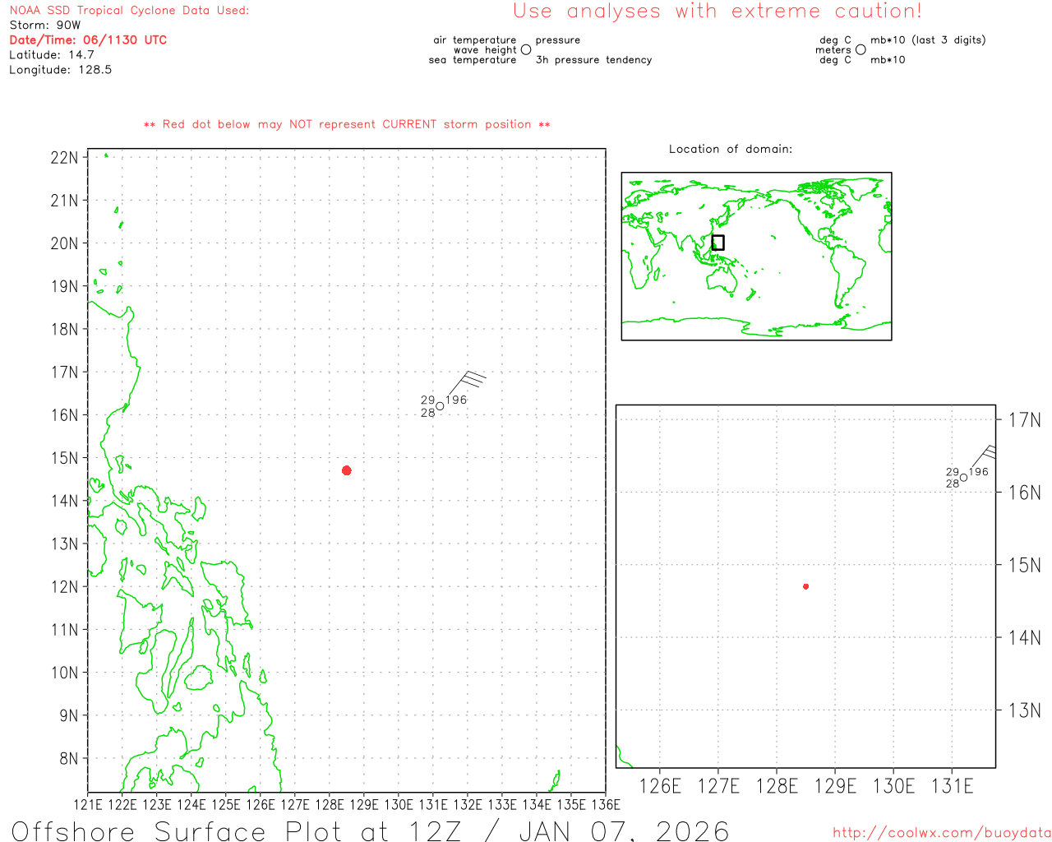The height and width of the screenshot is (842, 1052).
Task: Click the 22N latitude axis label
Action: 64,158
